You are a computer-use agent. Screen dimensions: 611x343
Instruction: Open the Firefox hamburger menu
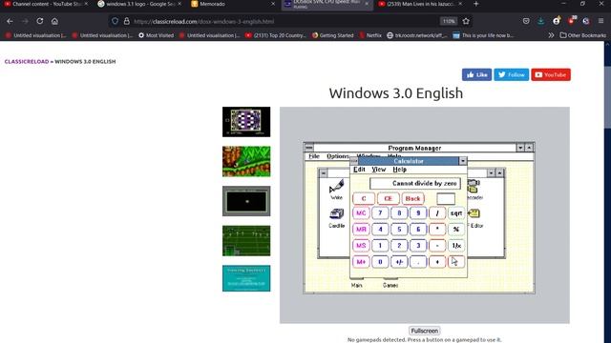600,21
